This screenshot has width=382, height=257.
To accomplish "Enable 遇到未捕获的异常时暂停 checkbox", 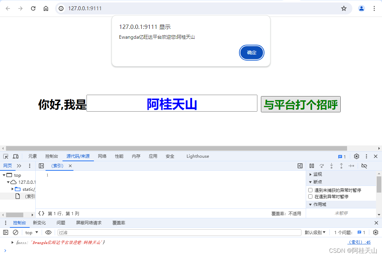I will tap(310, 190).
